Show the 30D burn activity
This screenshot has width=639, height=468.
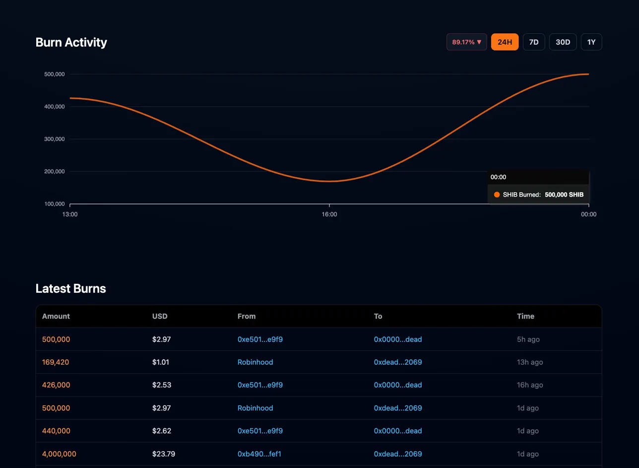(x=563, y=42)
